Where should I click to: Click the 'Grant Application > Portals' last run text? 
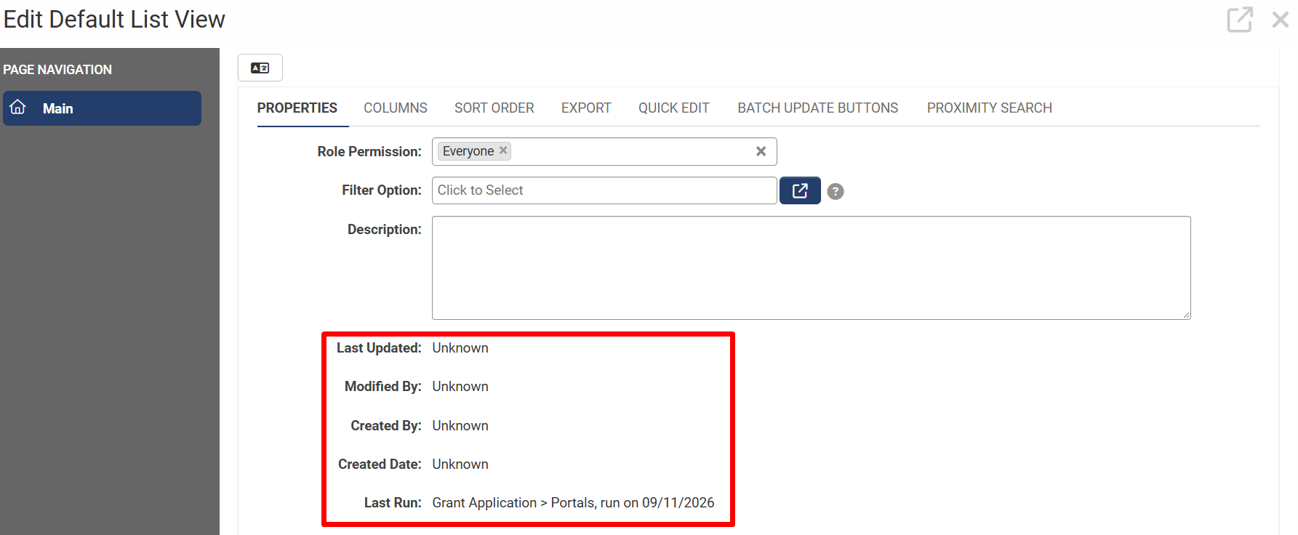573,502
